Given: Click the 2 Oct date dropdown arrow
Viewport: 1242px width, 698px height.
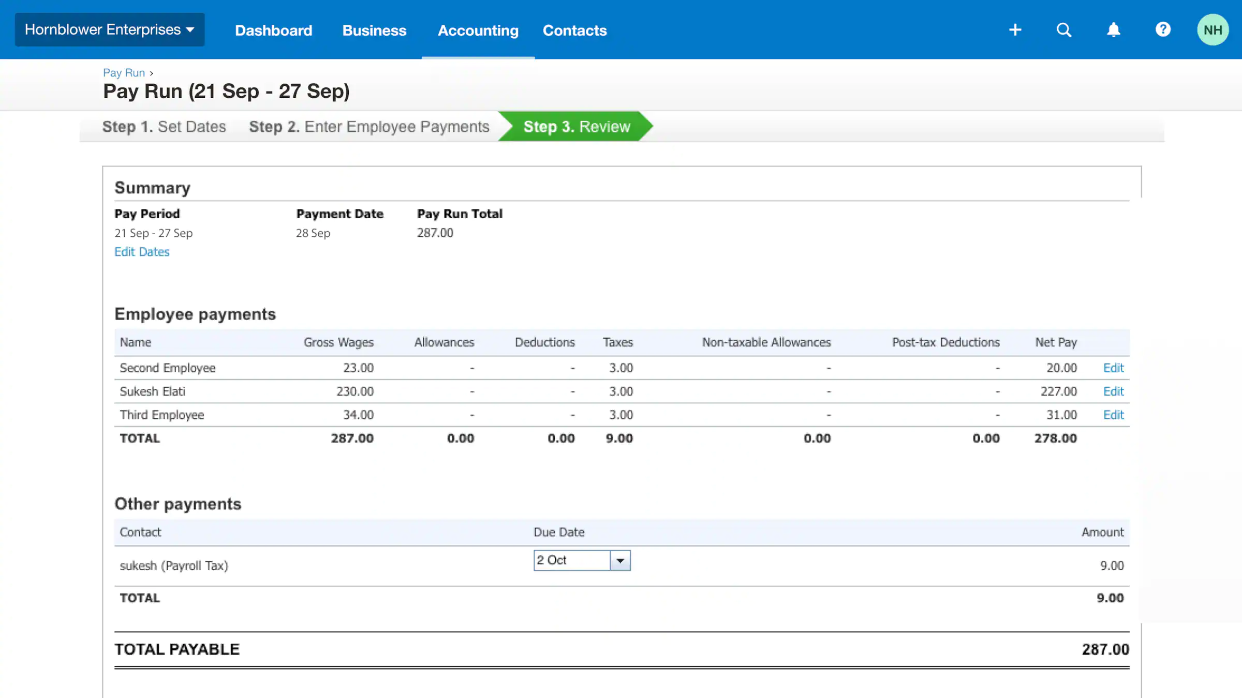Looking at the screenshot, I should click(x=620, y=561).
